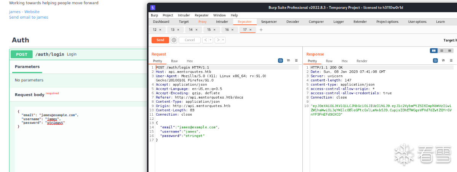Close Repeater tab 17
Image resolution: width=457 pixels, height=172 pixels.
coord(251,30)
